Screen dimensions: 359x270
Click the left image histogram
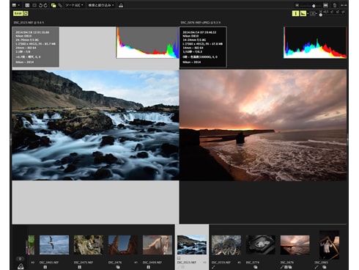(x=147, y=43)
